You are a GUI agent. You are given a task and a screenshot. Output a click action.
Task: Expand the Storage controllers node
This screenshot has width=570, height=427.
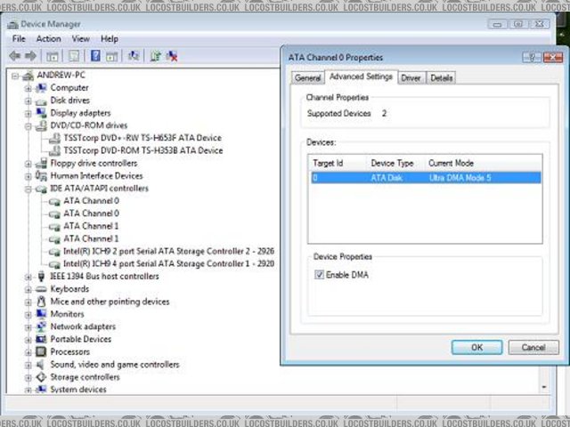[x=28, y=377]
